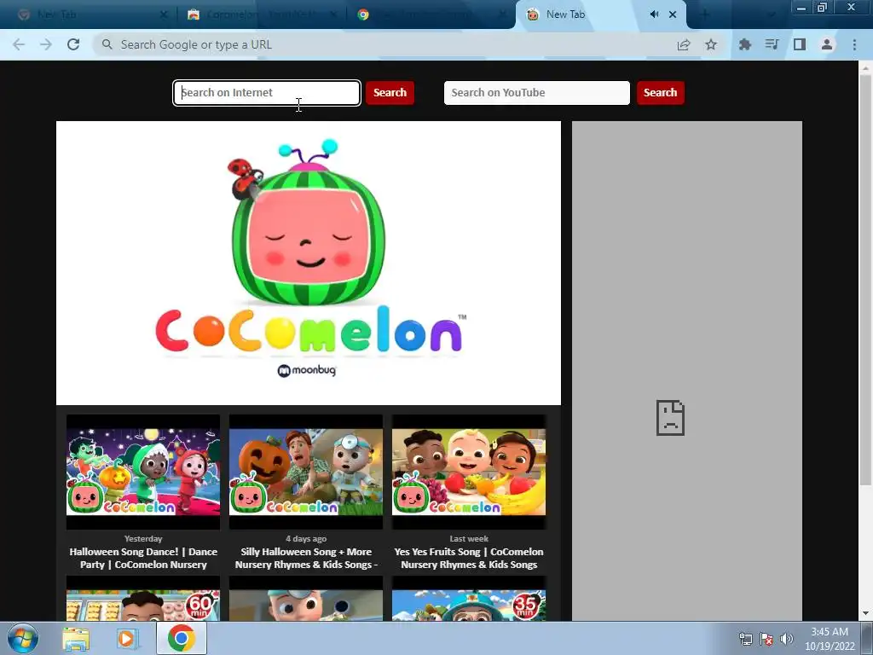The width and height of the screenshot is (873, 655).
Task: Click title 'Halloween Song Dance! | Dance Party'
Action: pos(143,558)
